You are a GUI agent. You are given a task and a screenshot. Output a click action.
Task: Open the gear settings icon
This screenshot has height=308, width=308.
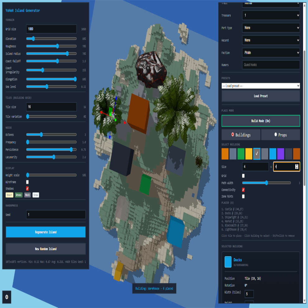point(7,297)
